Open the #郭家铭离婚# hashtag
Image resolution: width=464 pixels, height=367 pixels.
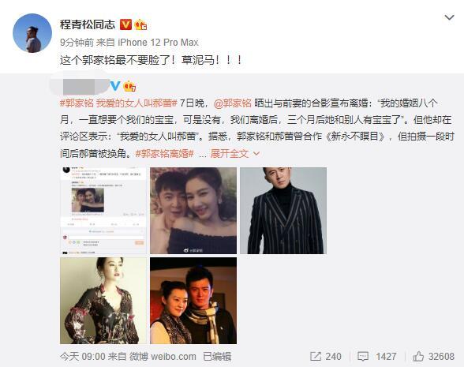coord(164,154)
